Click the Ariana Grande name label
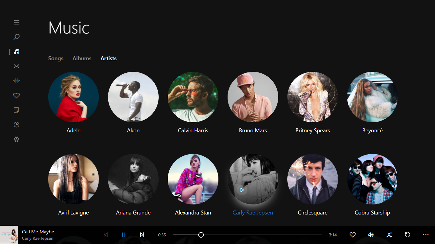Image resolution: width=435 pixels, height=244 pixels. click(x=133, y=213)
